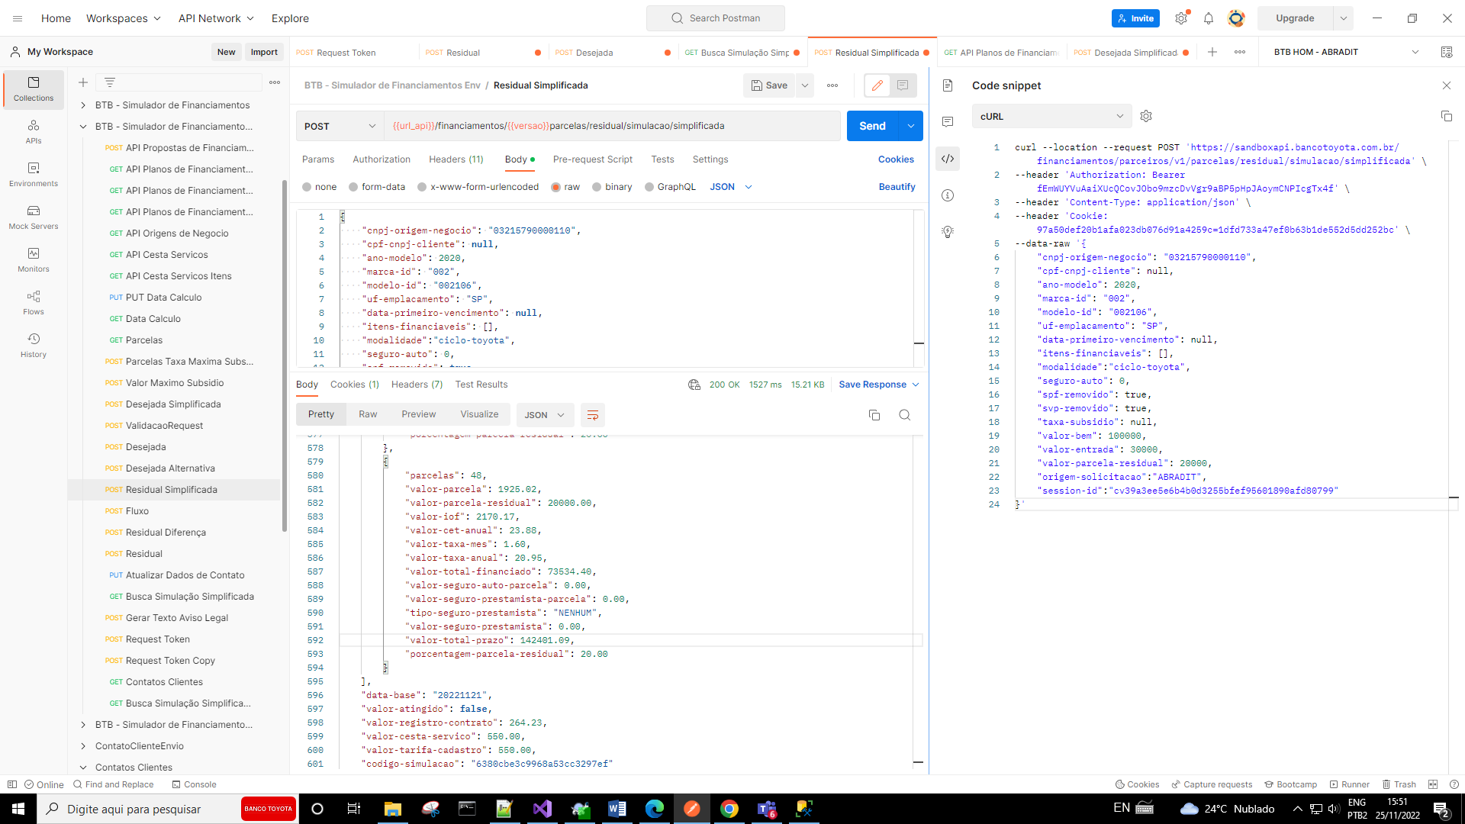
Task: Toggle the response line wrap icon
Action: pyautogui.click(x=593, y=415)
